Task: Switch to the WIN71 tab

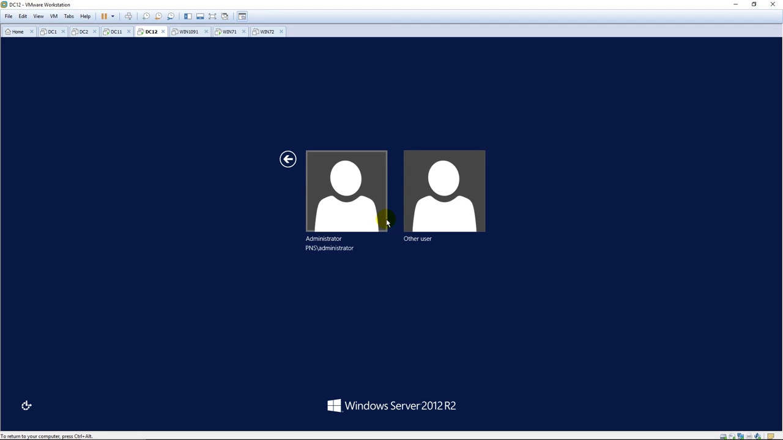Action: pos(230,31)
